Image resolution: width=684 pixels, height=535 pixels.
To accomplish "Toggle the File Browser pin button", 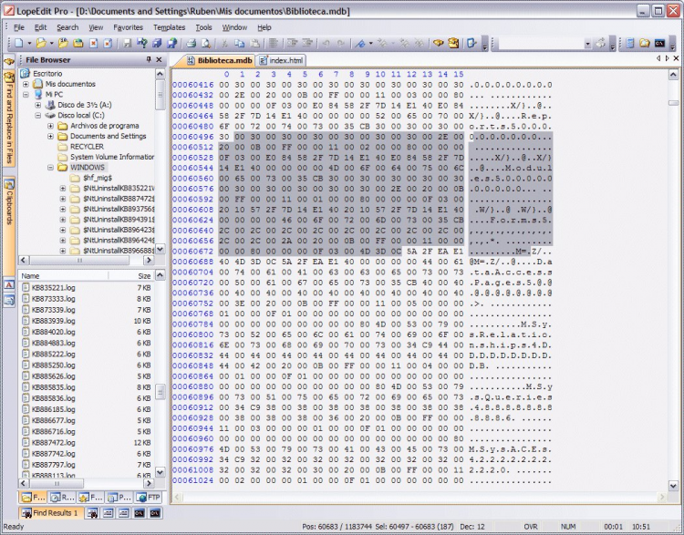I will coord(149,60).
